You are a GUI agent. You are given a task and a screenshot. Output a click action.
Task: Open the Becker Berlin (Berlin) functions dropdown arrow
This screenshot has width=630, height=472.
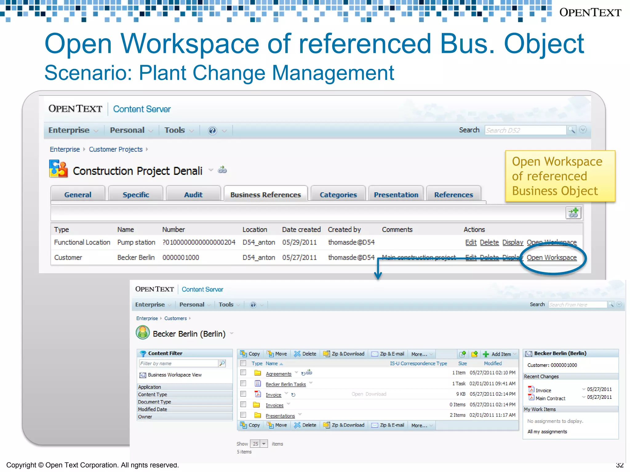(x=232, y=333)
